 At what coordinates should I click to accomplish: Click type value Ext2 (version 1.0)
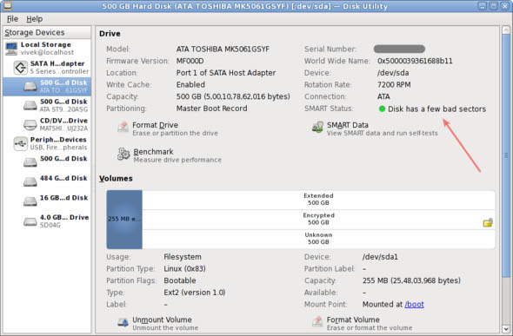[195, 293]
